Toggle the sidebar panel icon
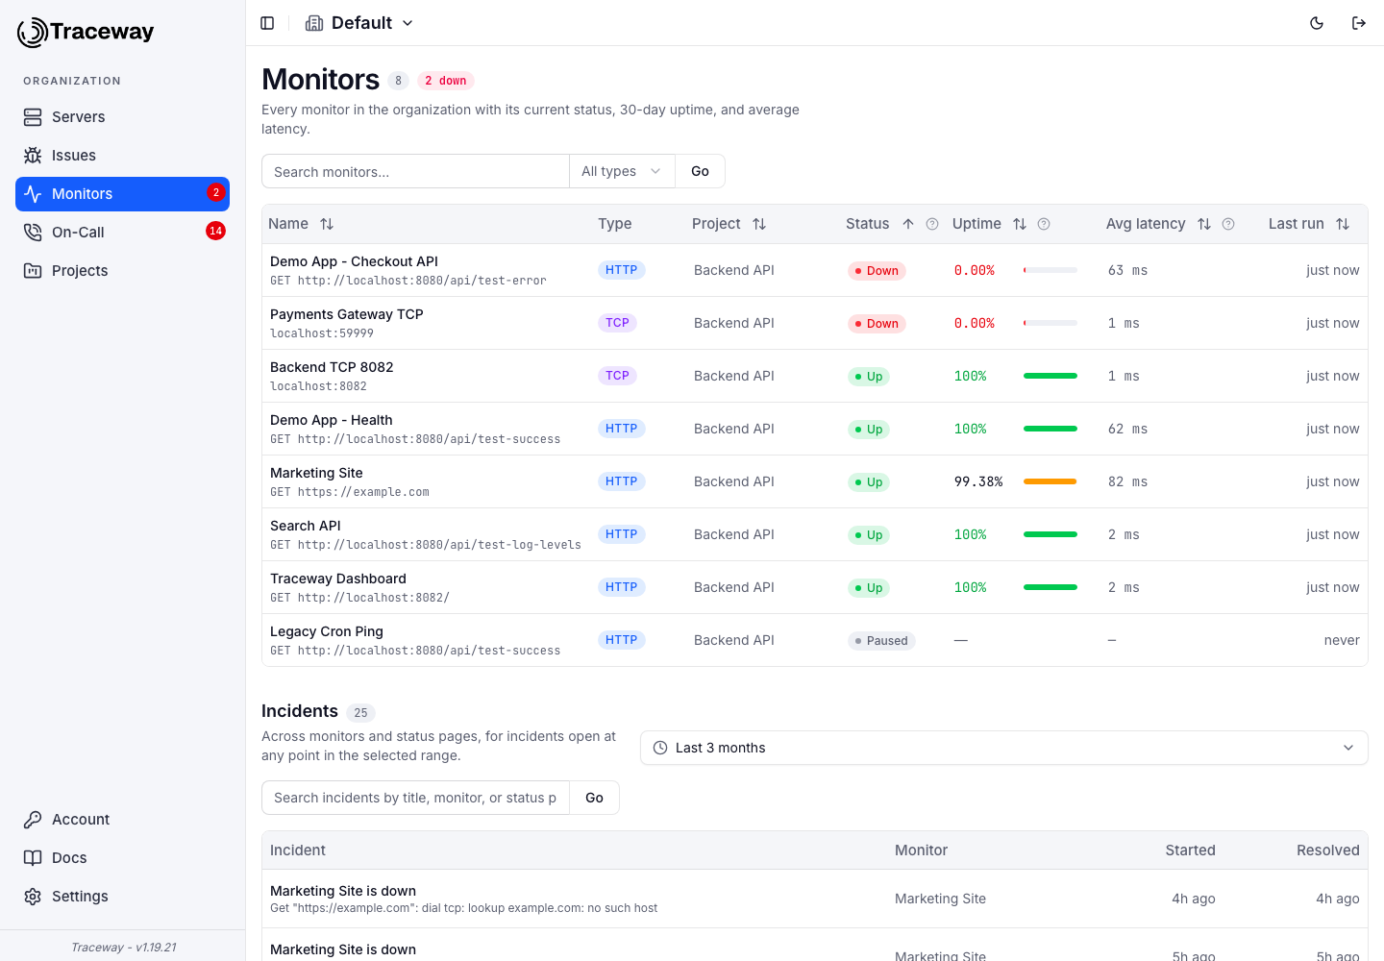Screen dimensions: 1384x961 (x=267, y=23)
